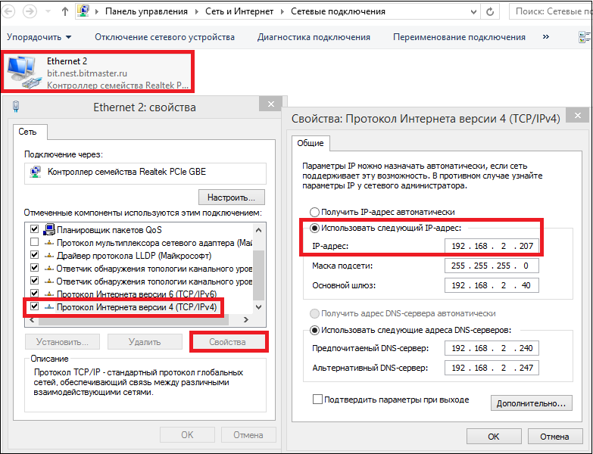
Task: Click the Установить button
Action: click(x=62, y=342)
